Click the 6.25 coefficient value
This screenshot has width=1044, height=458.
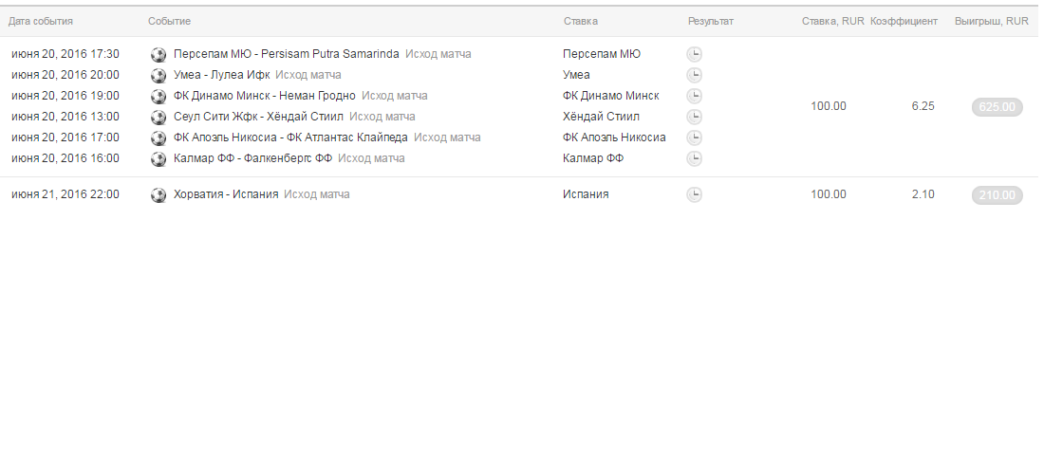[923, 106]
